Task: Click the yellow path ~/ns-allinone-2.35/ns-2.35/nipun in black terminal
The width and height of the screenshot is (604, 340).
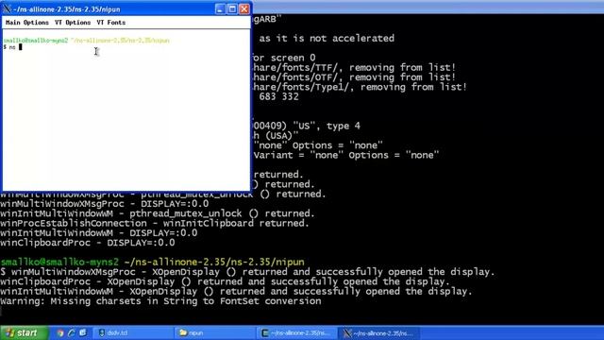Action: 214,263
